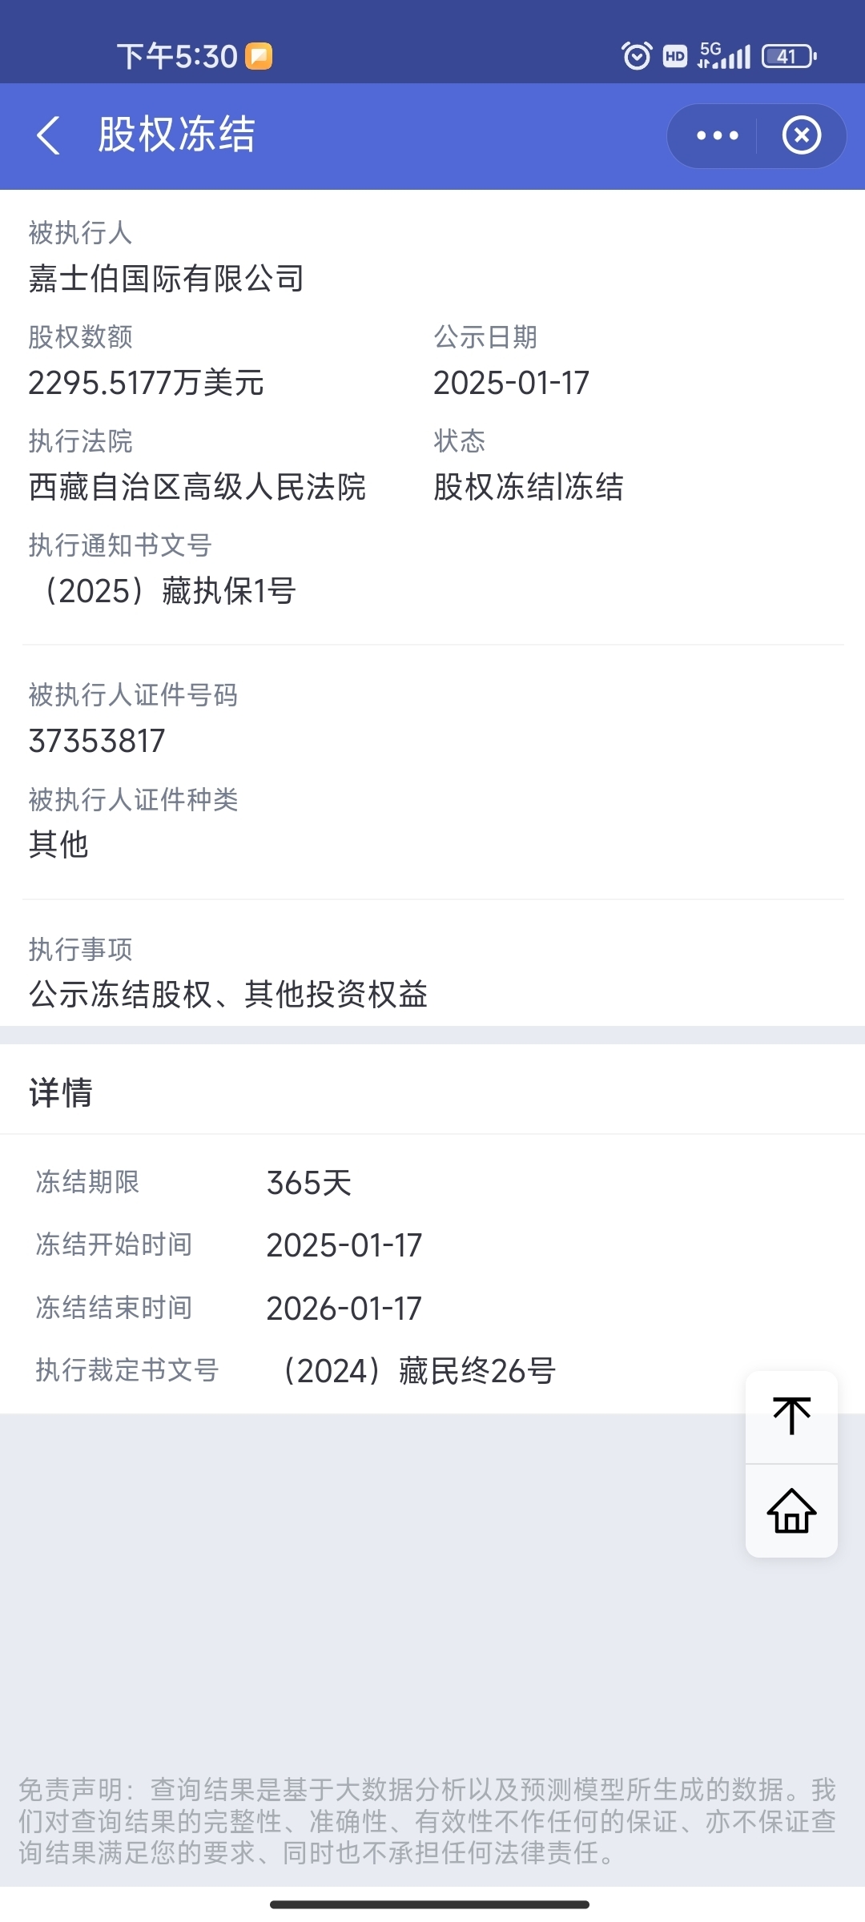Tap certificate number 37353817

point(97,741)
